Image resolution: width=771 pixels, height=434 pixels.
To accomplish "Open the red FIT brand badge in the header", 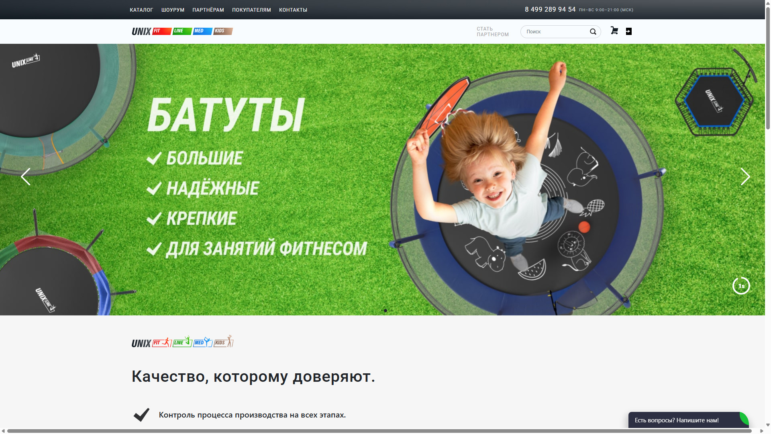I will click(x=162, y=31).
